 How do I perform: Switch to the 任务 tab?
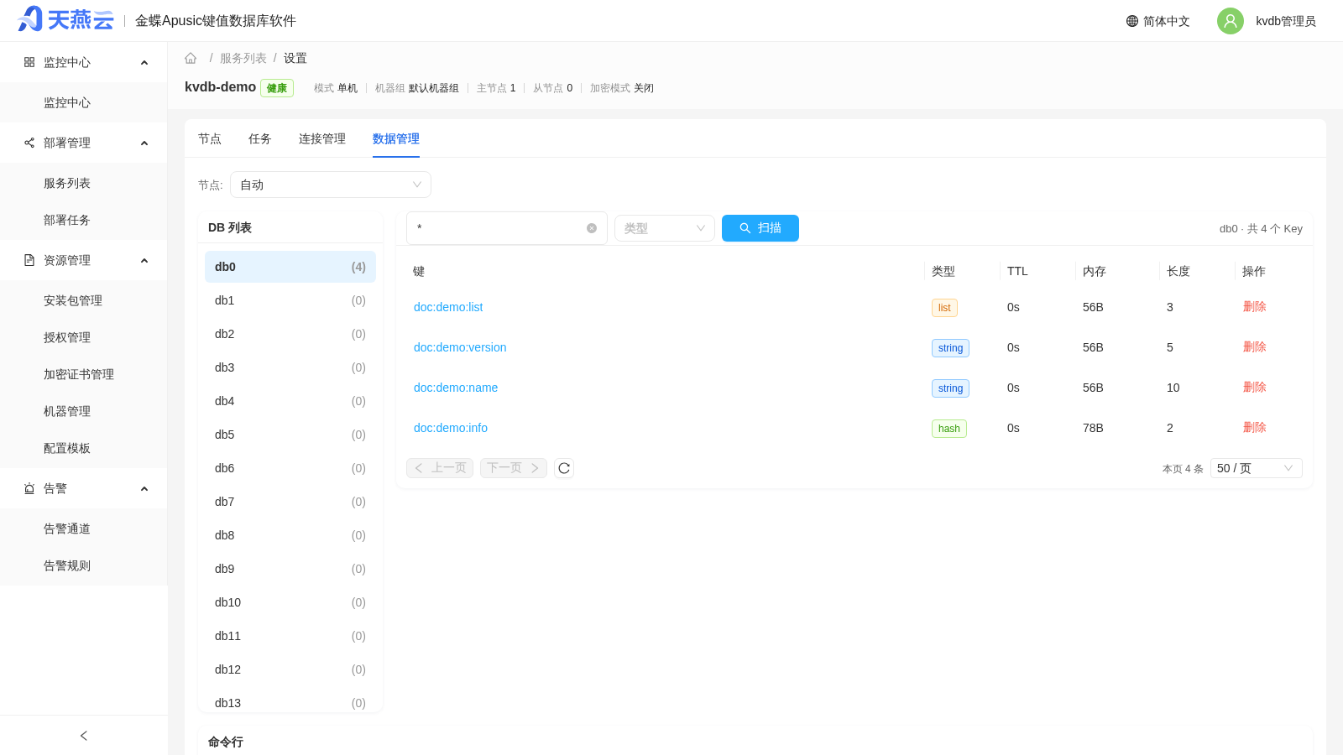pos(260,138)
